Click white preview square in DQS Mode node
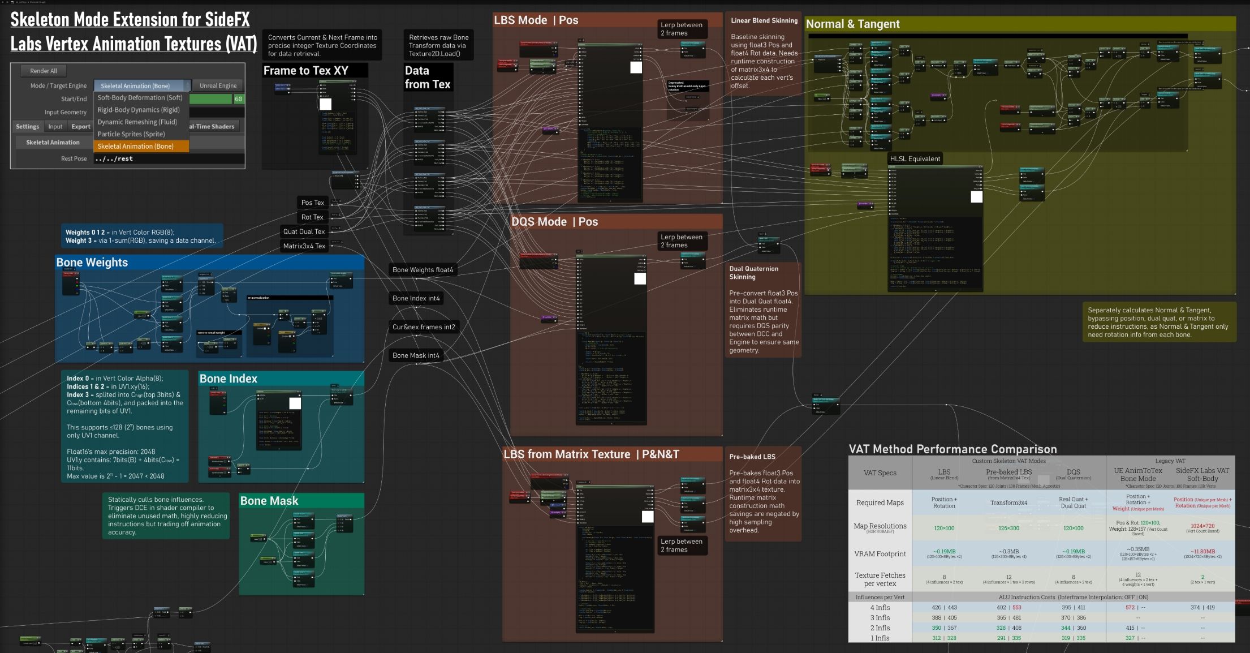This screenshot has width=1250, height=653. click(640, 278)
